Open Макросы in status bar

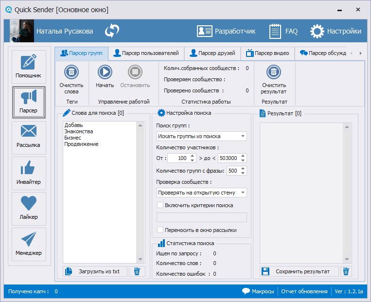(x=258, y=291)
